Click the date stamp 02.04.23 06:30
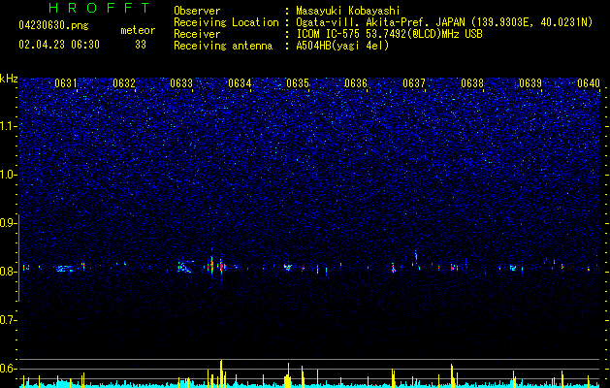The image size is (610, 388). [x=59, y=45]
